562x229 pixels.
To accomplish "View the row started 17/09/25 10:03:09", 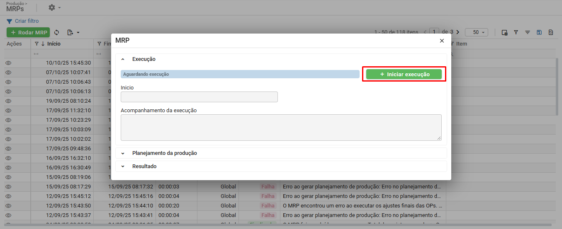I will [8, 130].
